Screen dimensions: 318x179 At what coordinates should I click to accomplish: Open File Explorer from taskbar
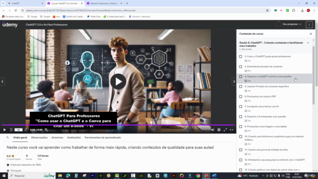coord(60,176)
